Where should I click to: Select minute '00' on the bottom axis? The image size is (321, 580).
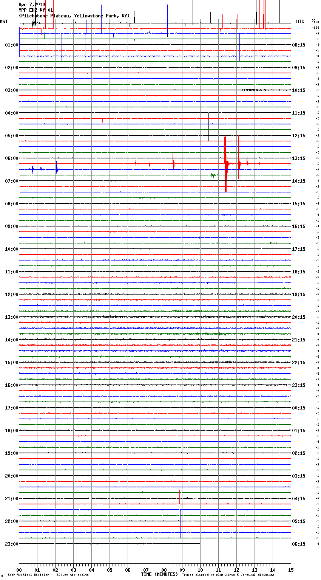pos(19,570)
